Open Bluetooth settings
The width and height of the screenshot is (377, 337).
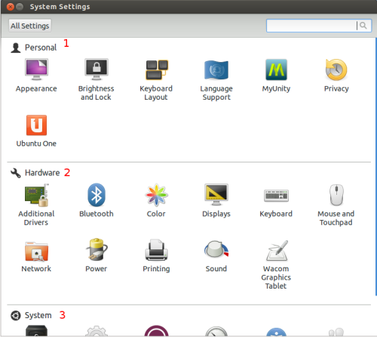[x=97, y=200]
